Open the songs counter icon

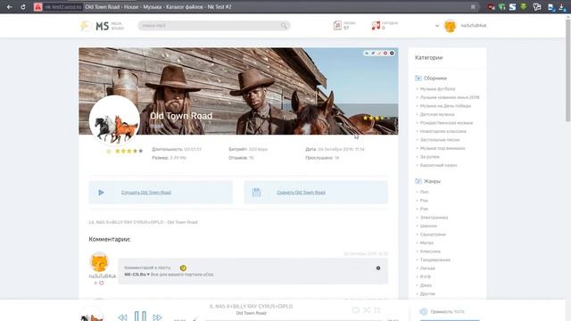click(x=337, y=26)
